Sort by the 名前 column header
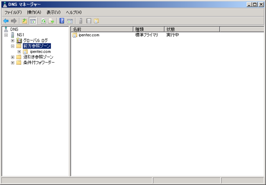The image size is (266, 185). 102,29
